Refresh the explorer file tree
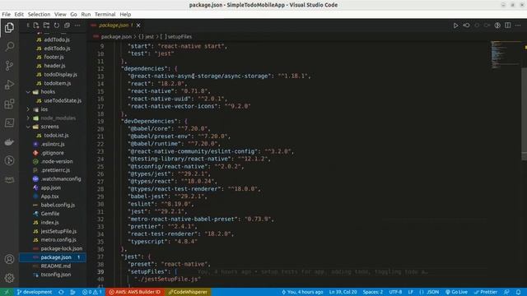527x296 pixels. (57, 25)
